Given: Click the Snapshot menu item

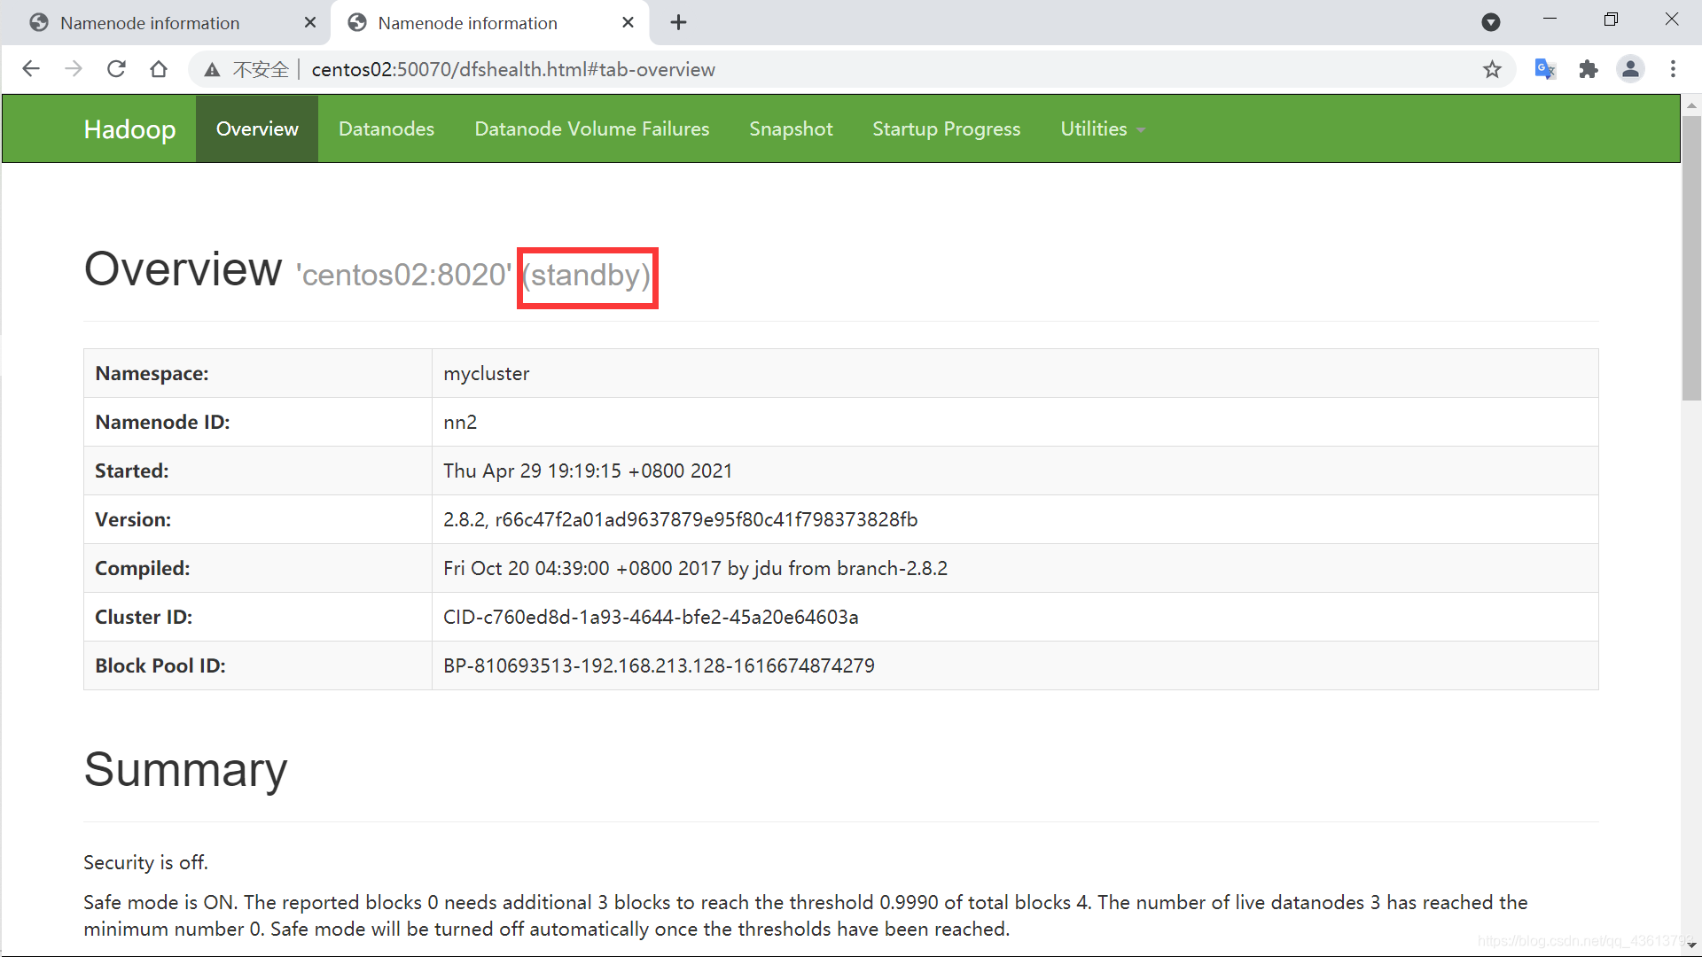Looking at the screenshot, I should [x=790, y=128].
